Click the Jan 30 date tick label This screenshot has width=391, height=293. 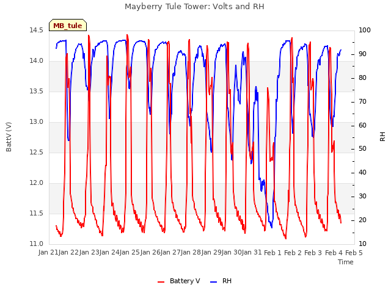click(x=232, y=253)
